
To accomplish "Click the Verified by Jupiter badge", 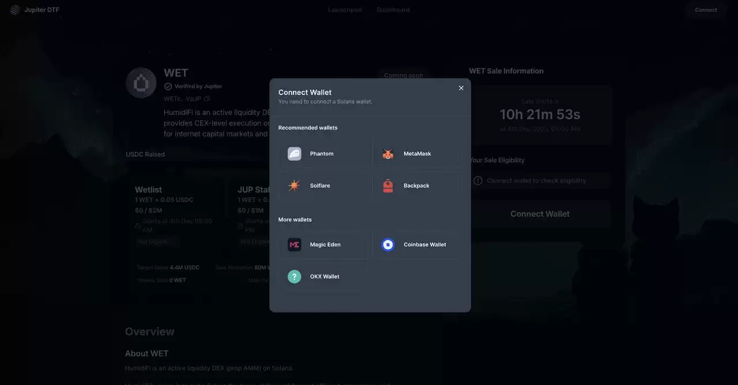I will 193,86.
